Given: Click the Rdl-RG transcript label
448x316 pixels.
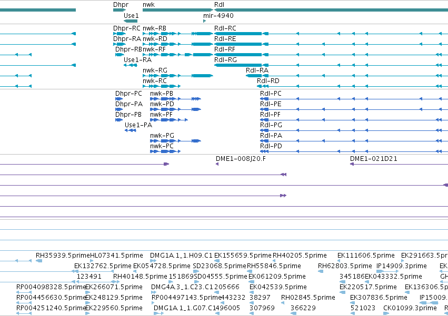Looking at the screenshot, I should coord(225,60).
